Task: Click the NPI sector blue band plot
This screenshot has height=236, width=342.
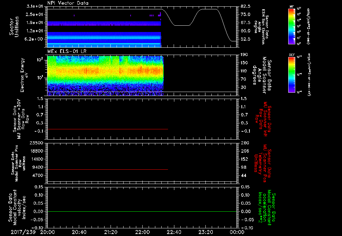Action: point(104,39)
